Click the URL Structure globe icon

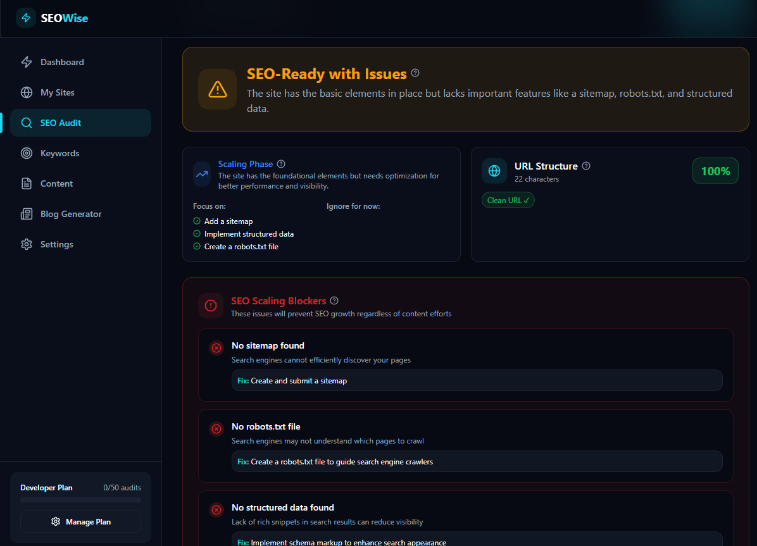click(494, 171)
